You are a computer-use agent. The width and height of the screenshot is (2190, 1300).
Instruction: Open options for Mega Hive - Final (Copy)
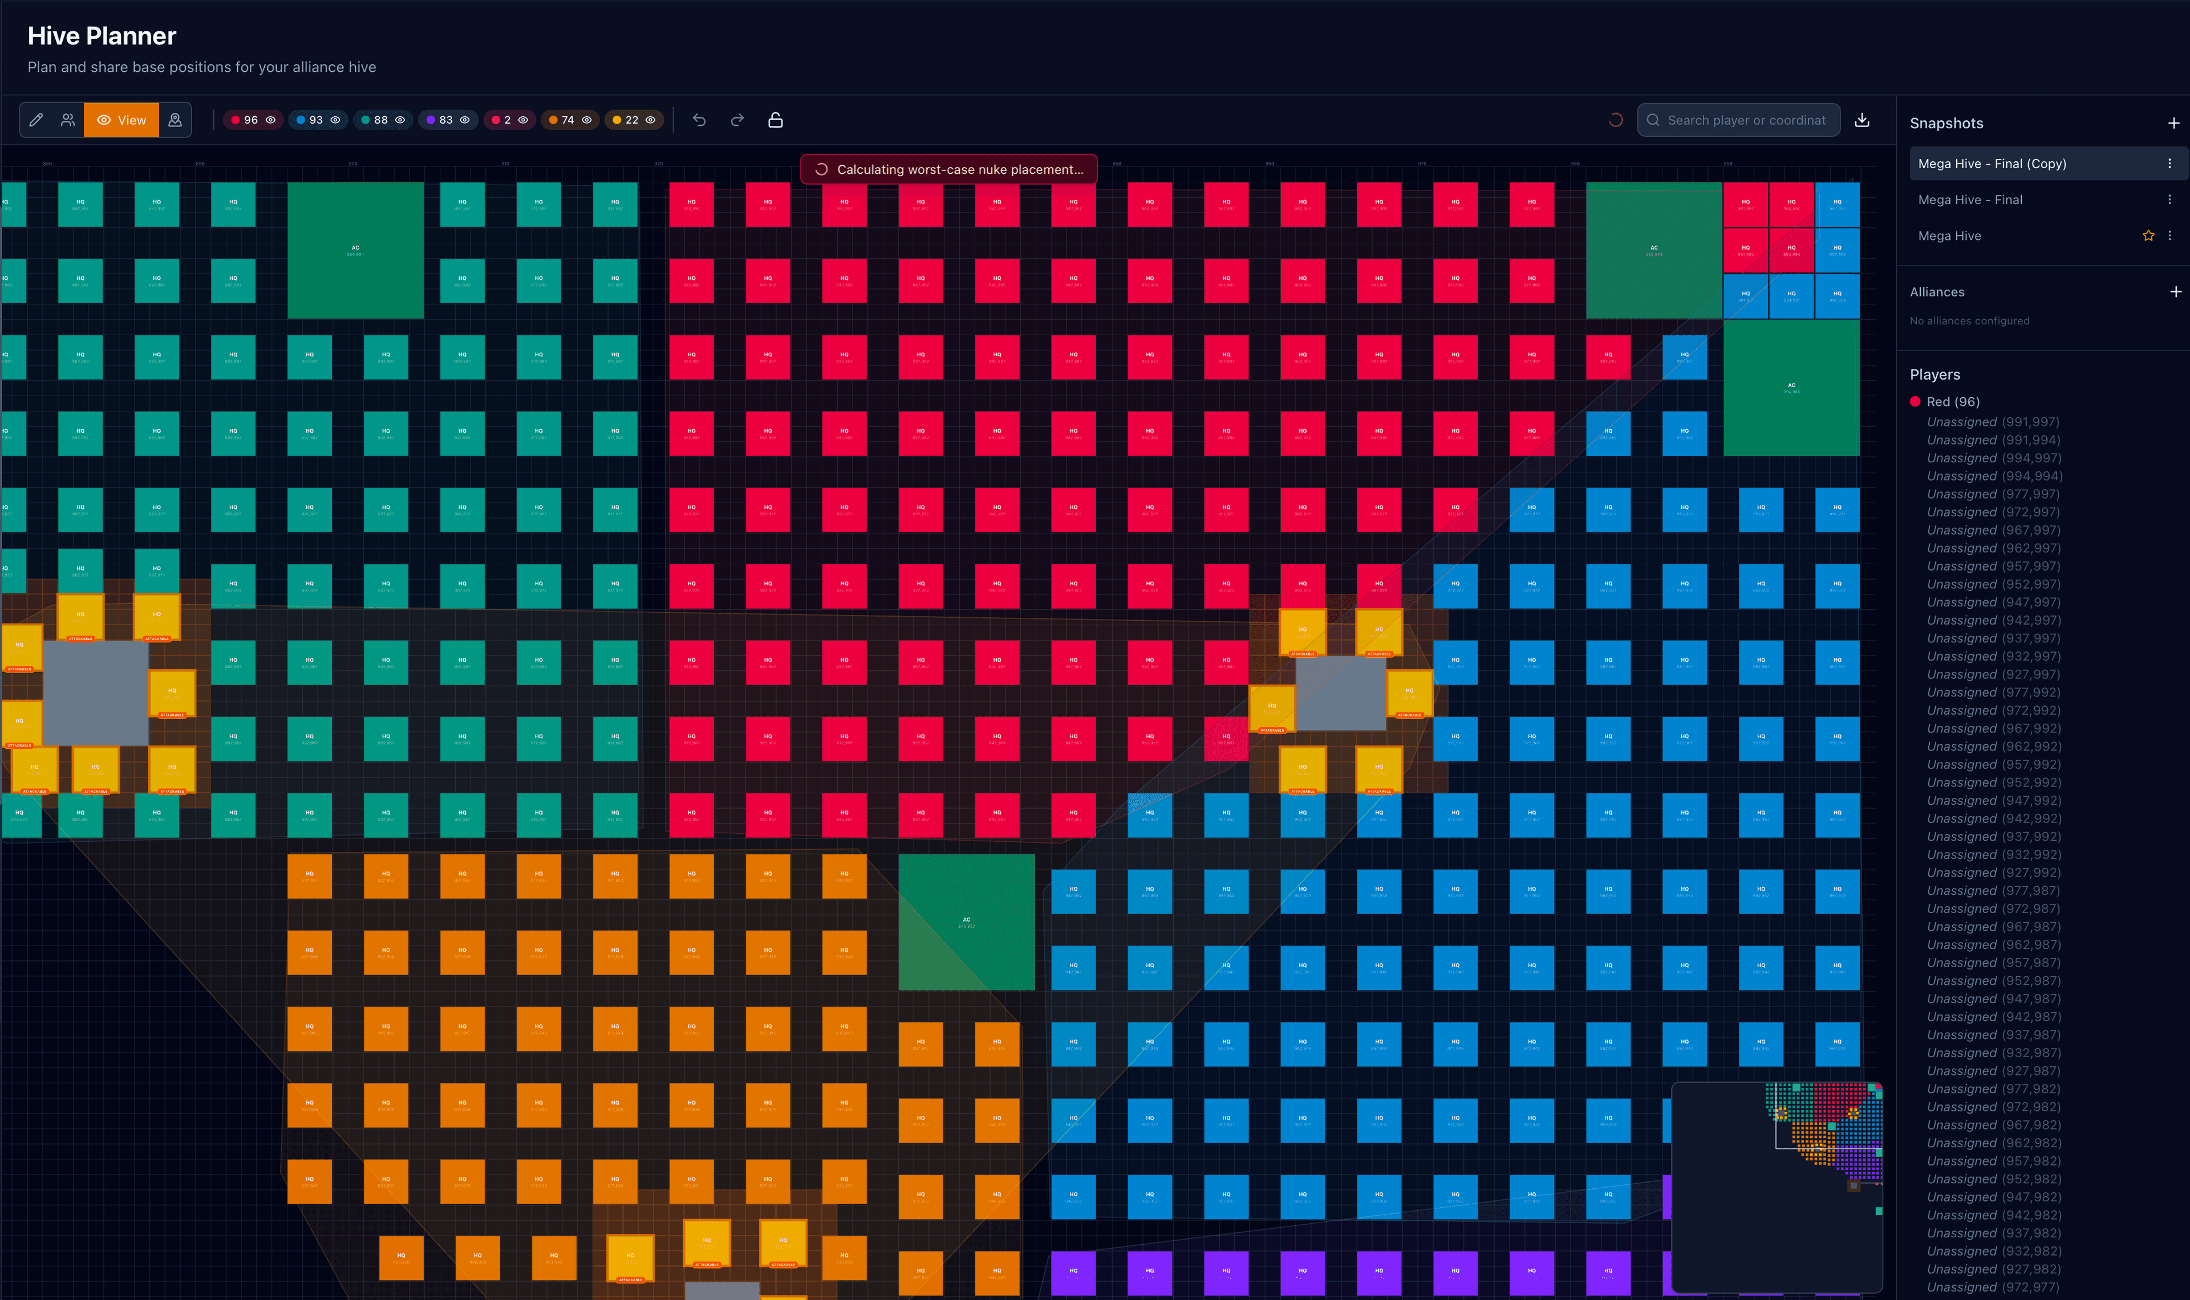pyautogui.click(x=2170, y=164)
